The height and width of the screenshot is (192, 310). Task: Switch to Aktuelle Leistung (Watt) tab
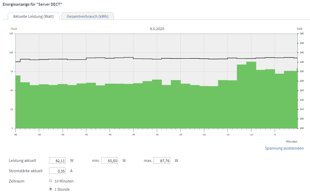coord(34,16)
